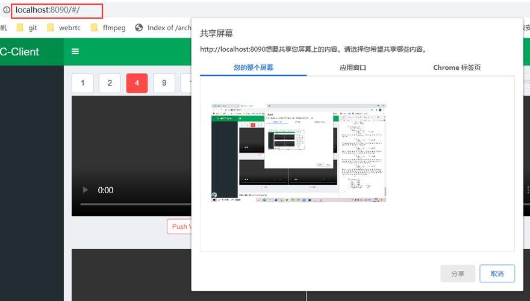Play the top video player
Image resolution: width=530 pixels, height=301 pixels.
86,190
